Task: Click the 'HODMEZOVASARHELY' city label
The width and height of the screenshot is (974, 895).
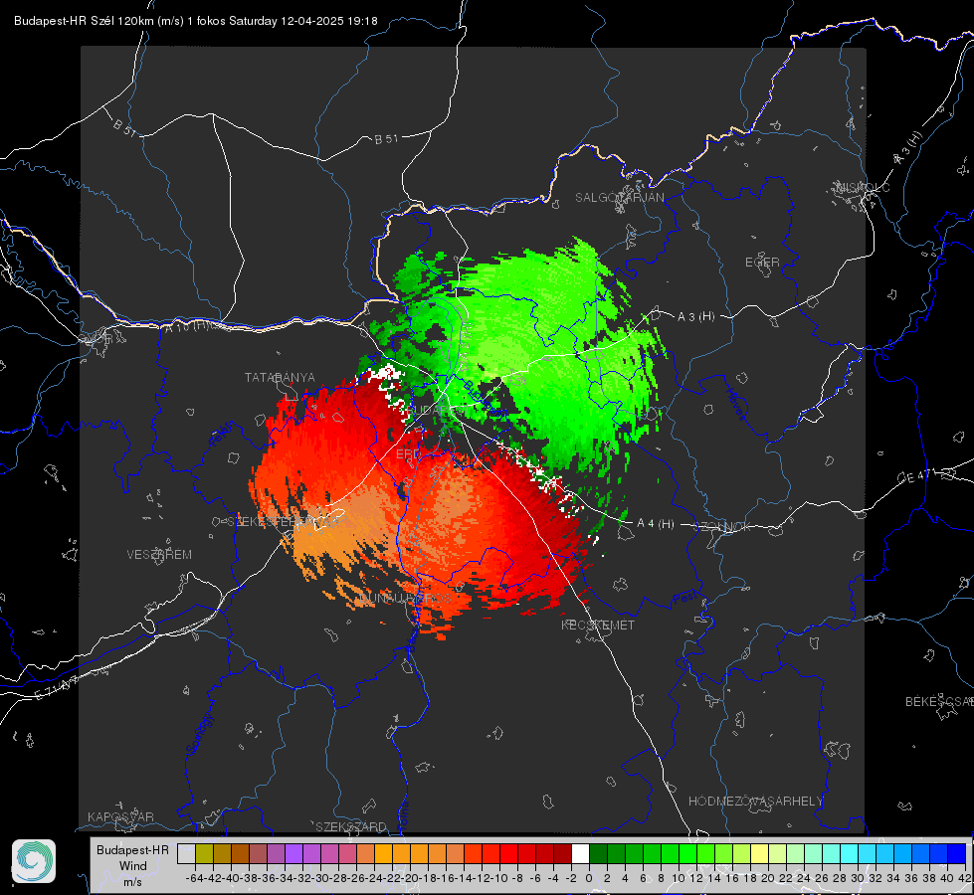Action: 755,802
